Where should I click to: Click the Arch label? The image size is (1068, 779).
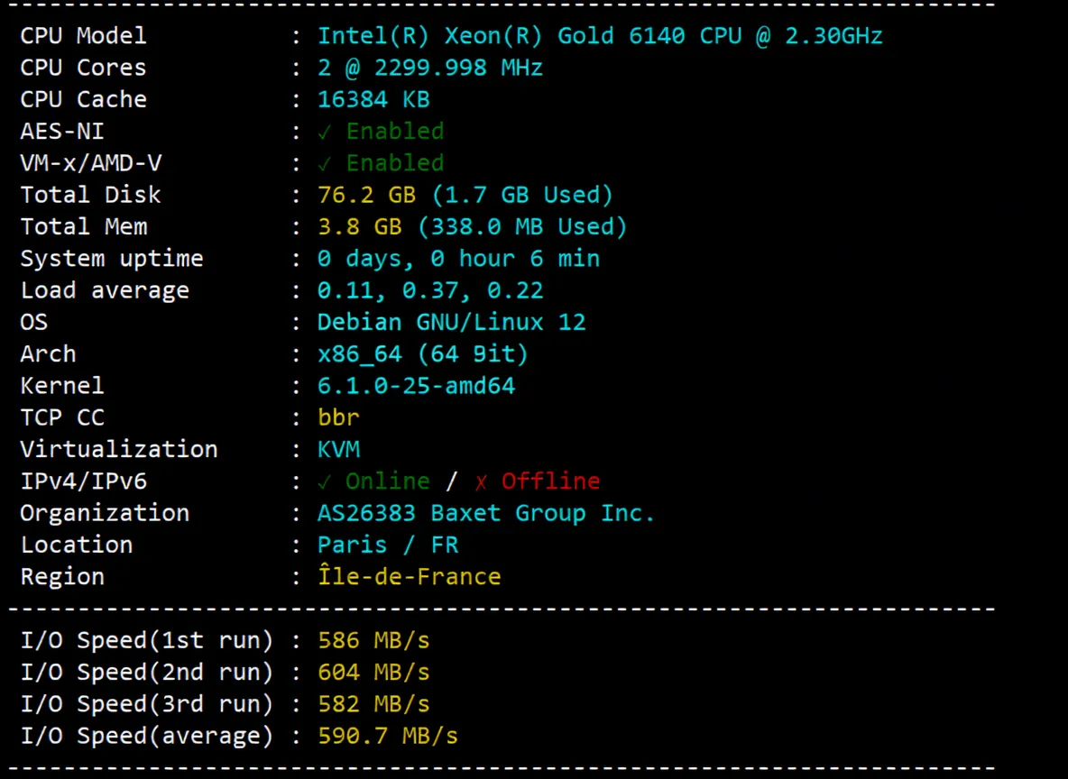[x=48, y=354]
